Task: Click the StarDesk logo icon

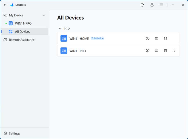Action: (x=12, y=5)
